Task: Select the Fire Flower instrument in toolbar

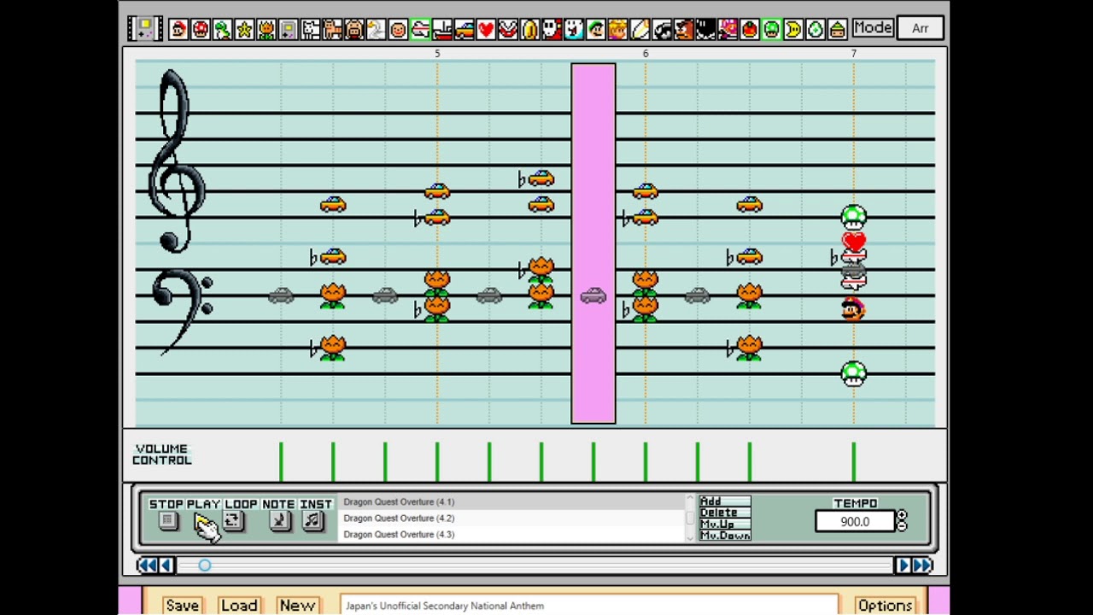Action: (266, 30)
